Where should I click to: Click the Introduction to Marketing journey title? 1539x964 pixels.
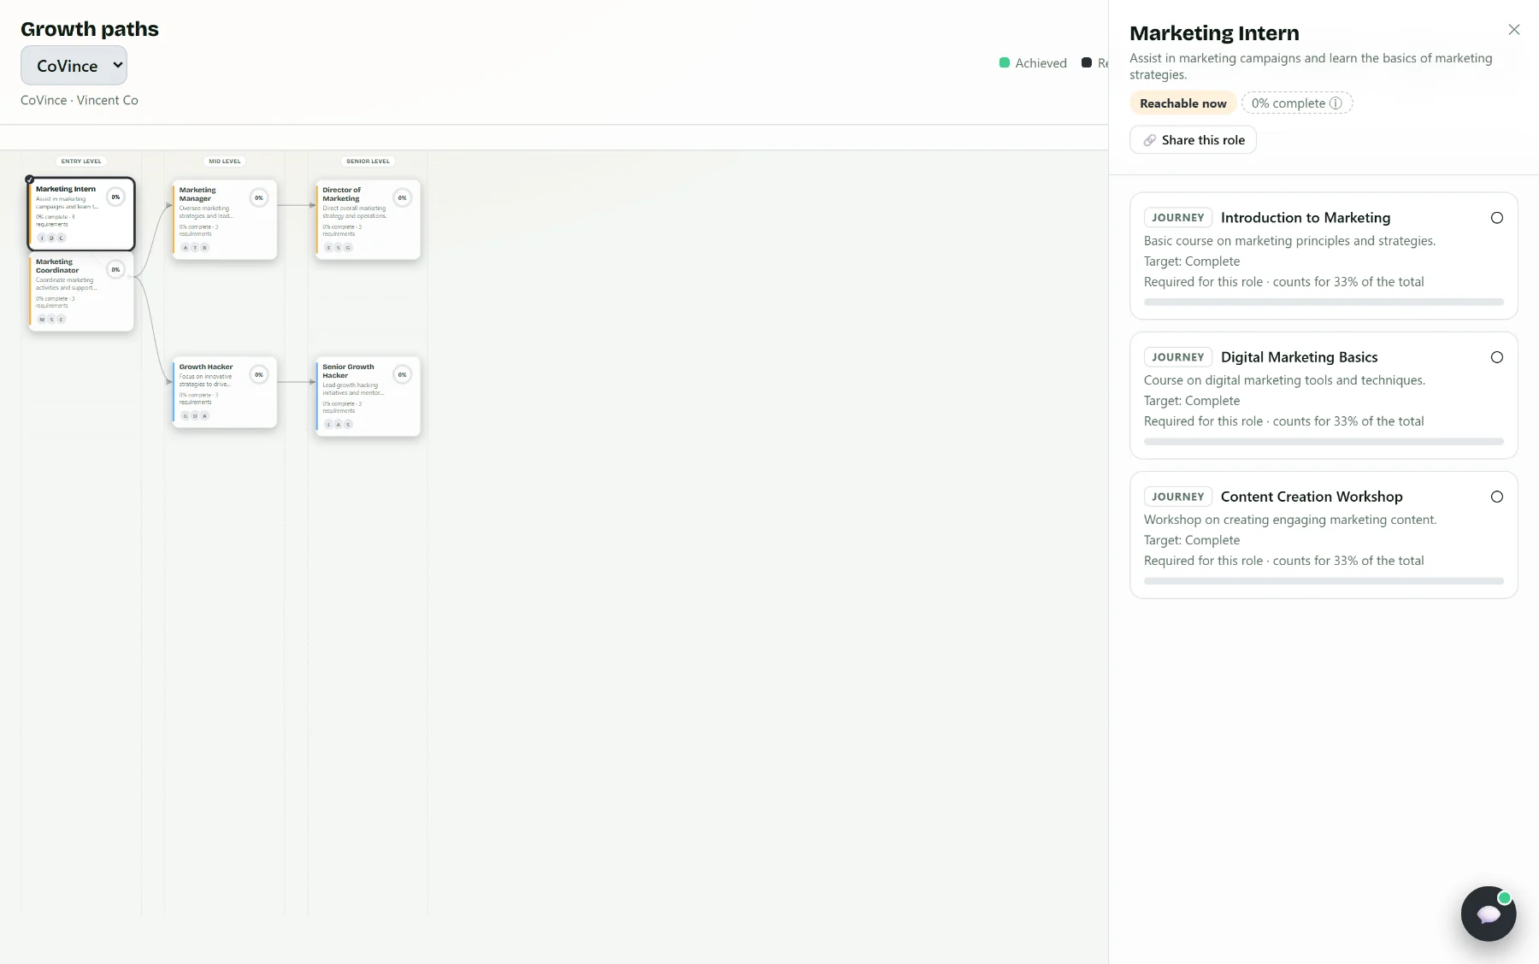1306,218
